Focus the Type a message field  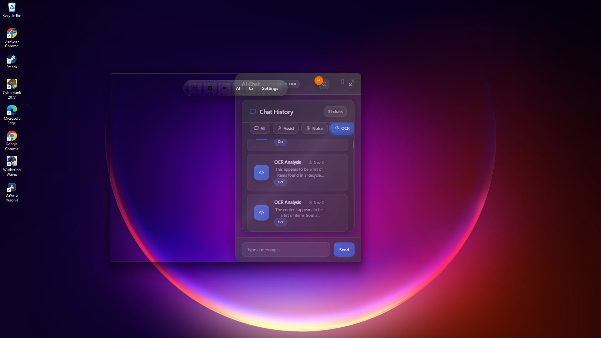pos(286,250)
